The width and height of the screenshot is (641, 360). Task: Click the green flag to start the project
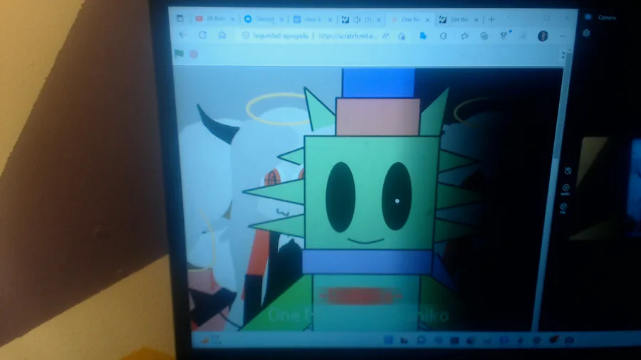pos(179,53)
